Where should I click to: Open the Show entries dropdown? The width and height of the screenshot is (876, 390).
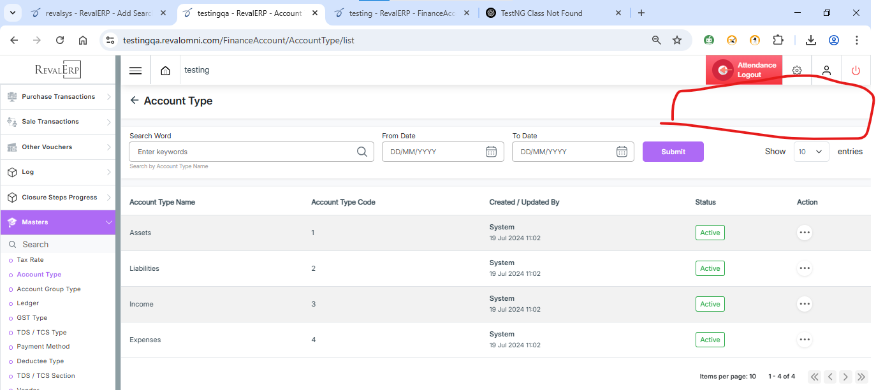point(811,152)
